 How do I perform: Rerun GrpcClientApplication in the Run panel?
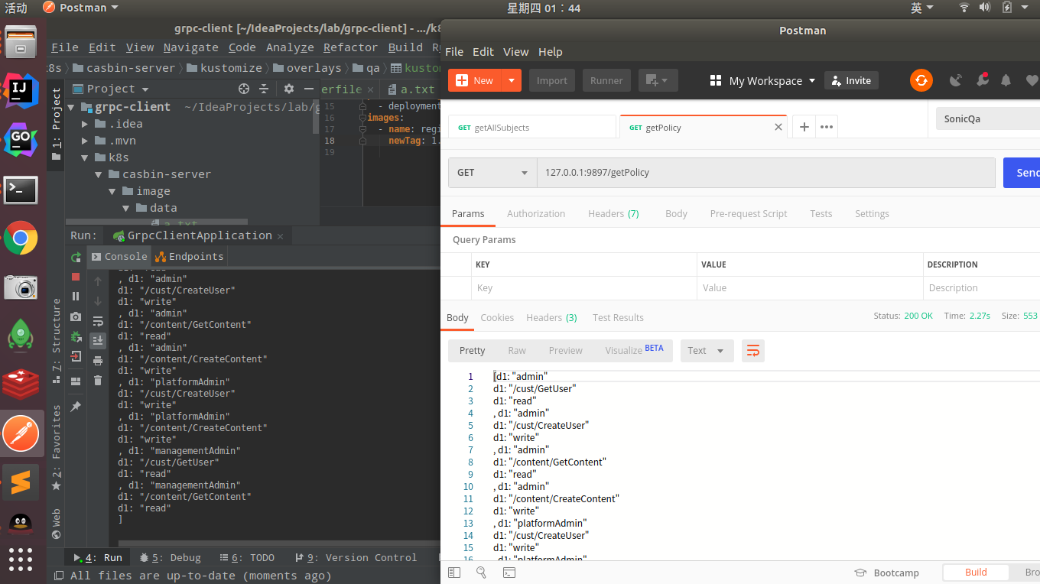coord(76,257)
